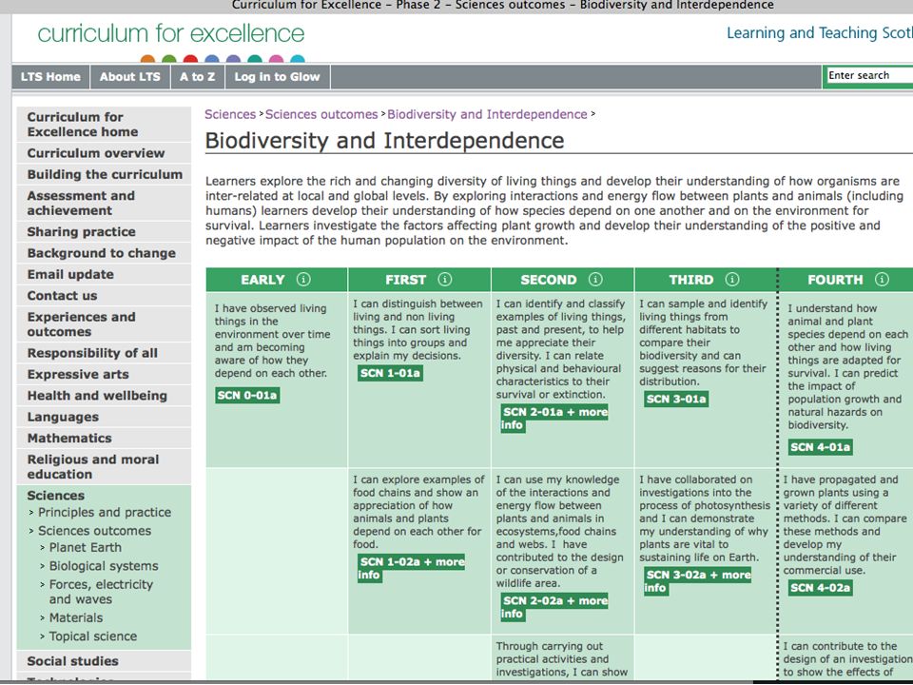Screen dimensions: 913x685
Task: Click the info icon beside FOURTH
Action: [x=883, y=280]
